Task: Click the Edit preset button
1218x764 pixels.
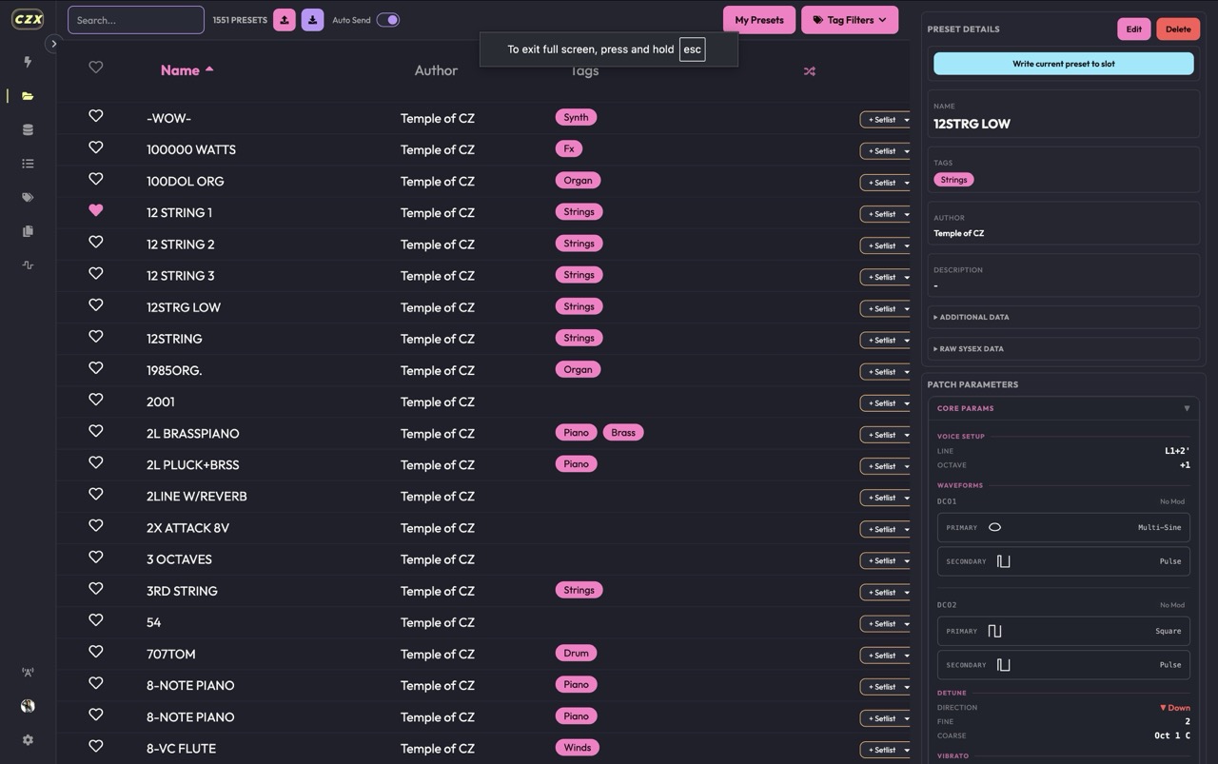Action: point(1133,29)
